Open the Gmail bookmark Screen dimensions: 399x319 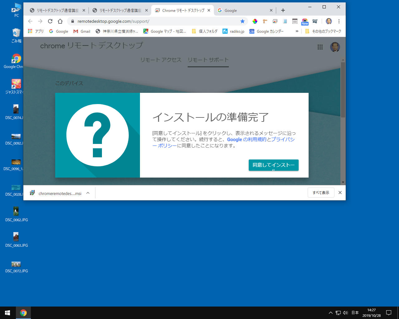tap(82, 31)
